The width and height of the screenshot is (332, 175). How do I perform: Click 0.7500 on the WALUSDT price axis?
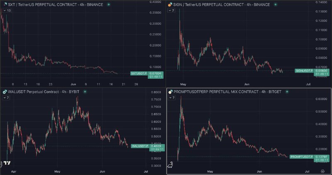(156, 100)
